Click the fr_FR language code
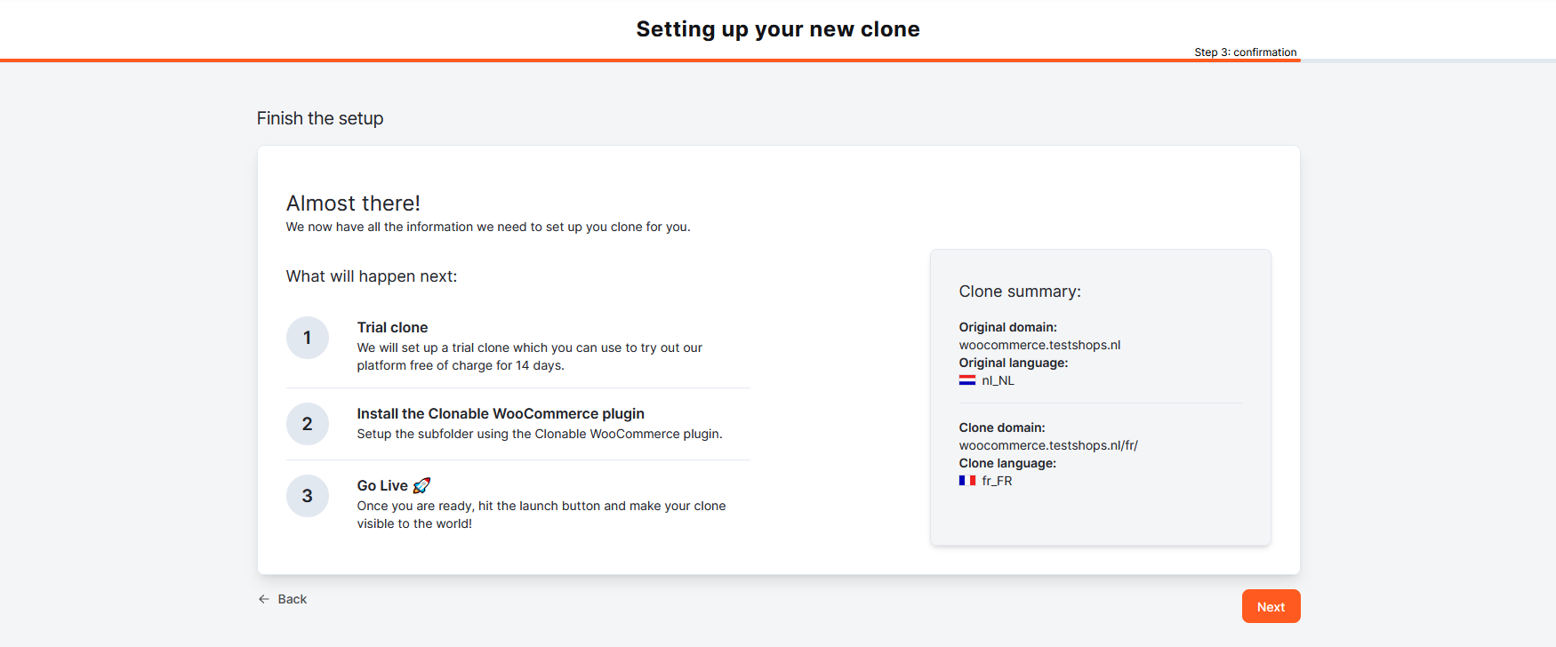 tap(997, 481)
